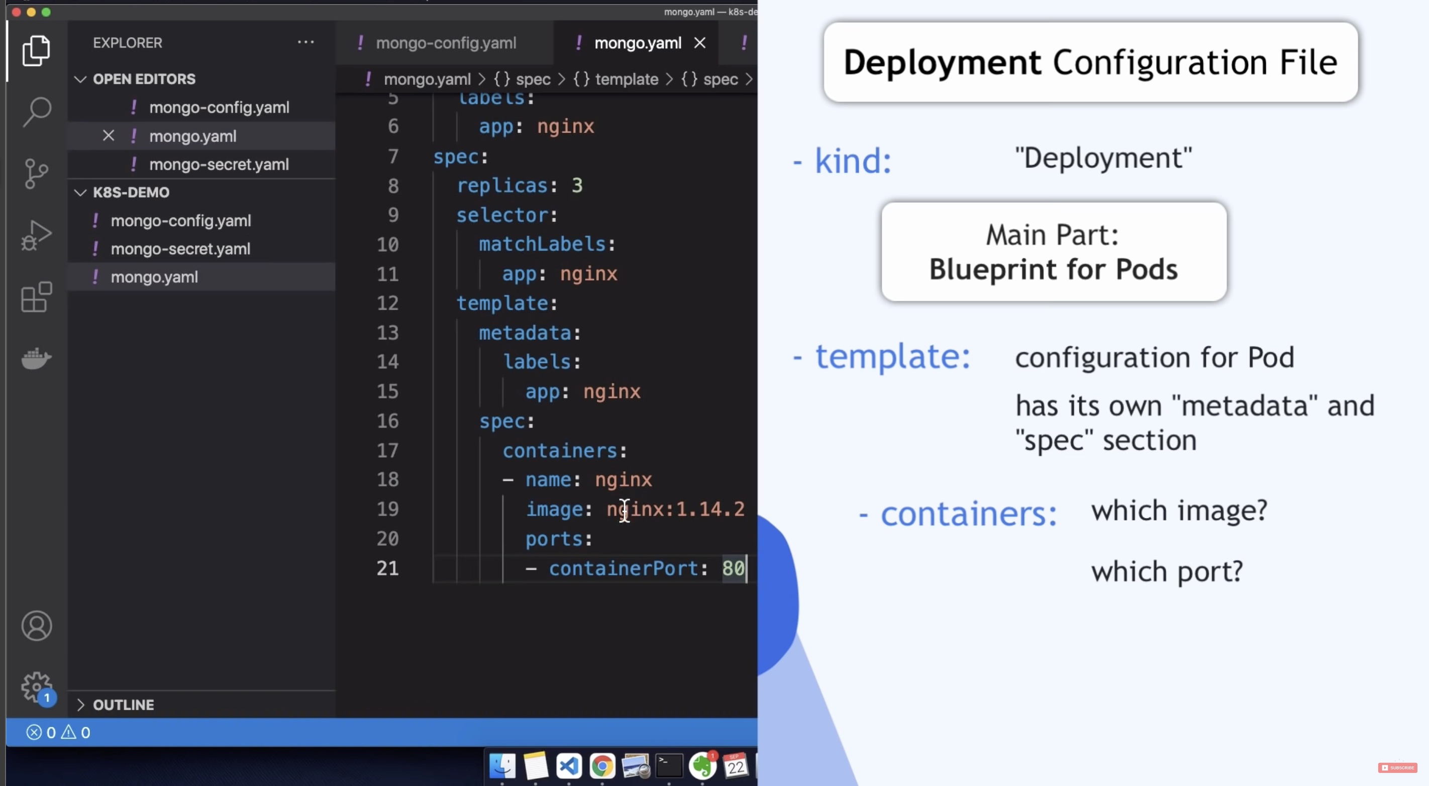Click the errors and warnings status indicator
The image size is (1429, 786).
(x=58, y=732)
